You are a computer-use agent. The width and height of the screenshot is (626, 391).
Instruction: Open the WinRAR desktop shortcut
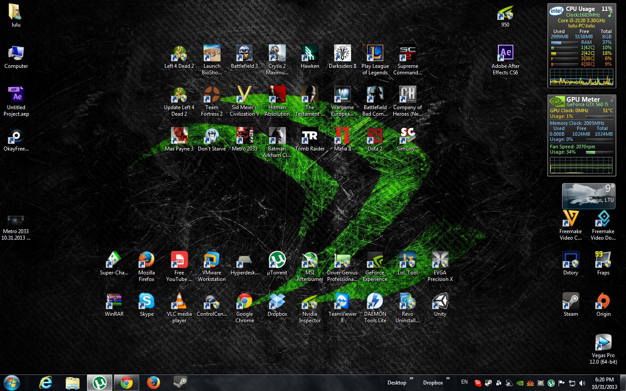pyautogui.click(x=114, y=305)
